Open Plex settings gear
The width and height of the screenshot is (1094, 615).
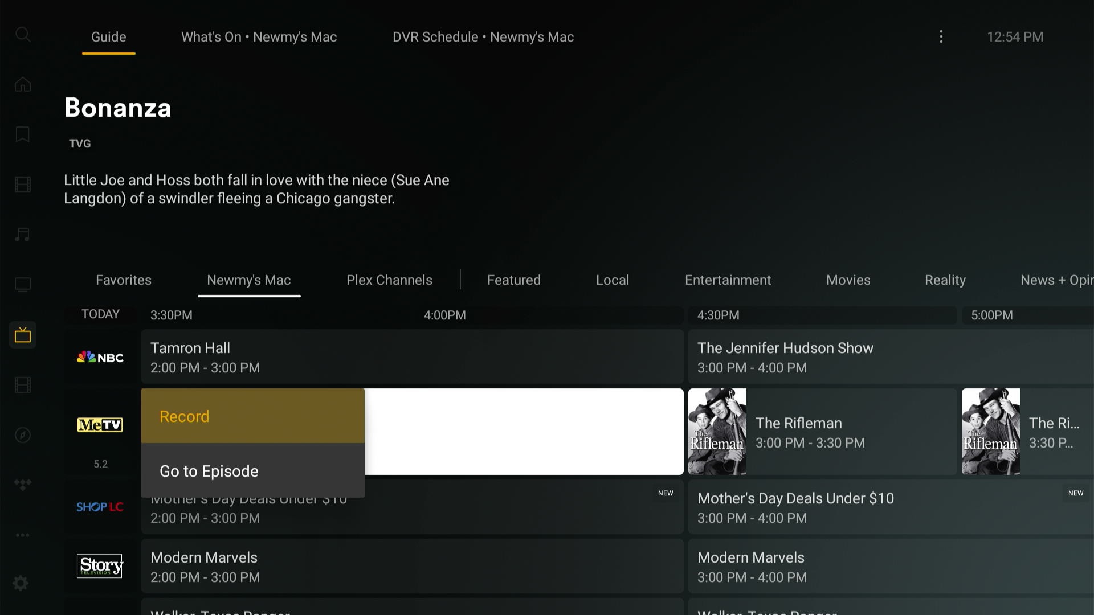(x=21, y=583)
